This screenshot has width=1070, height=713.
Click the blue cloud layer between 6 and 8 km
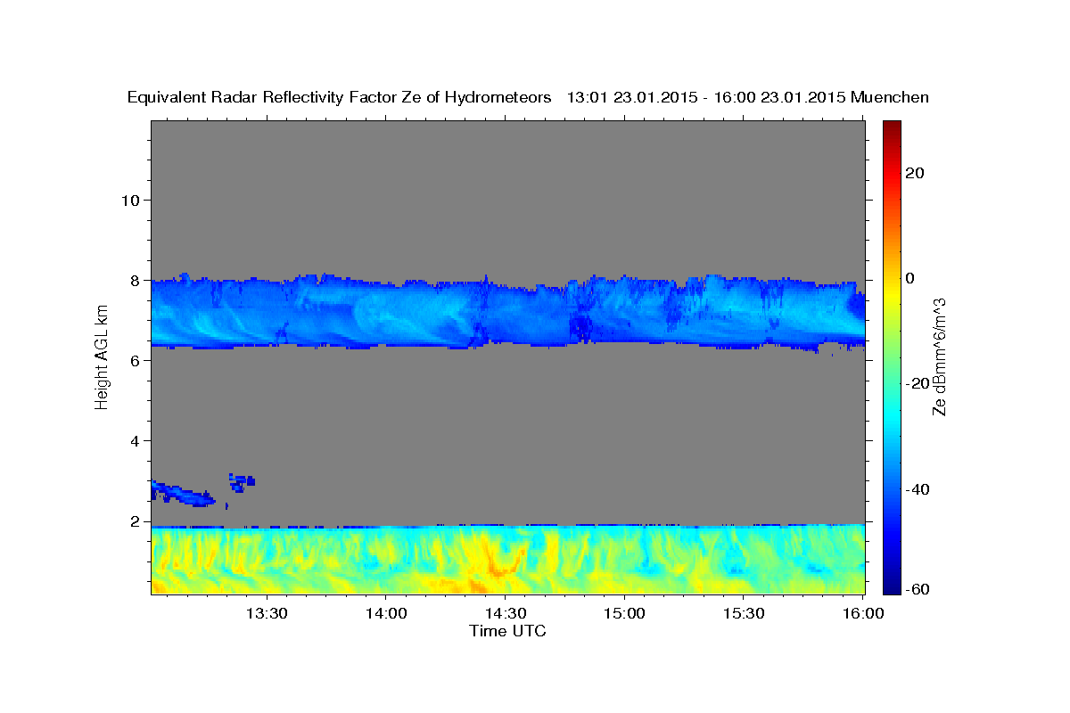pos(508,311)
